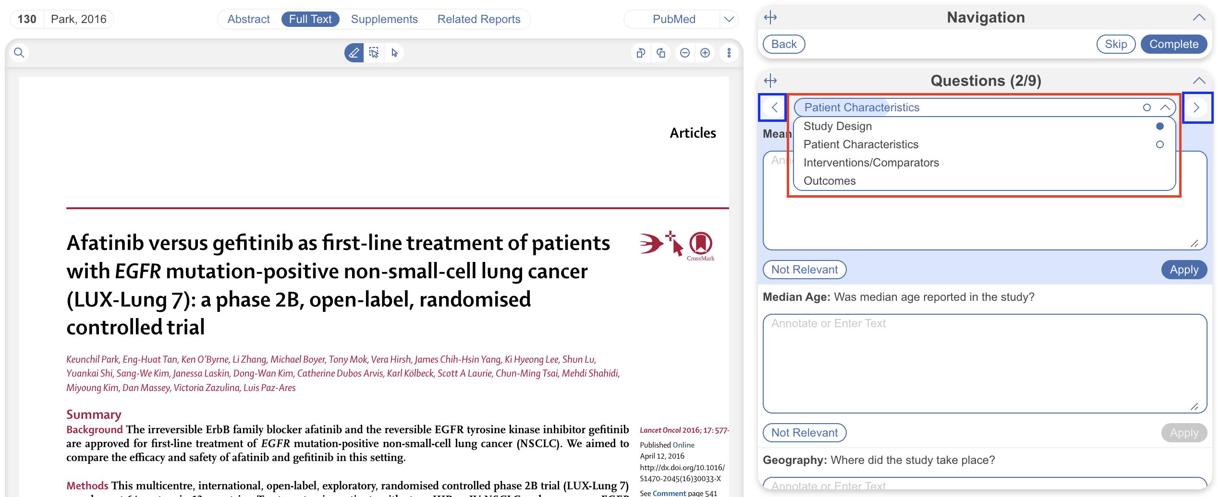Click the Skip button
The image size is (1220, 497).
(x=1116, y=44)
